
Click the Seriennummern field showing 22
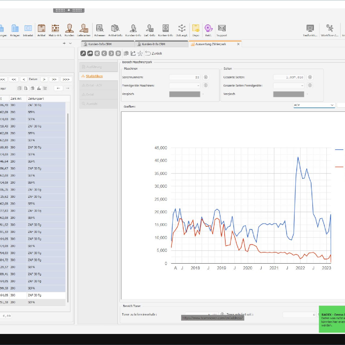pyautogui.click(x=185, y=77)
